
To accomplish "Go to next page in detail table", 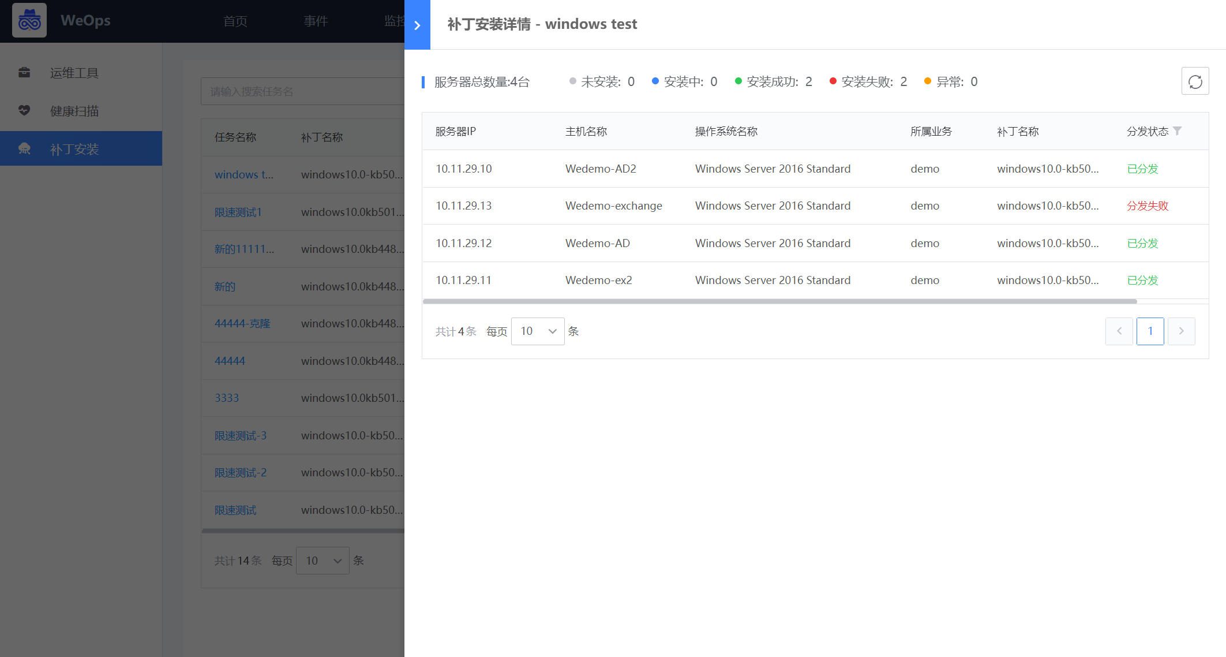I will coord(1181,331).
